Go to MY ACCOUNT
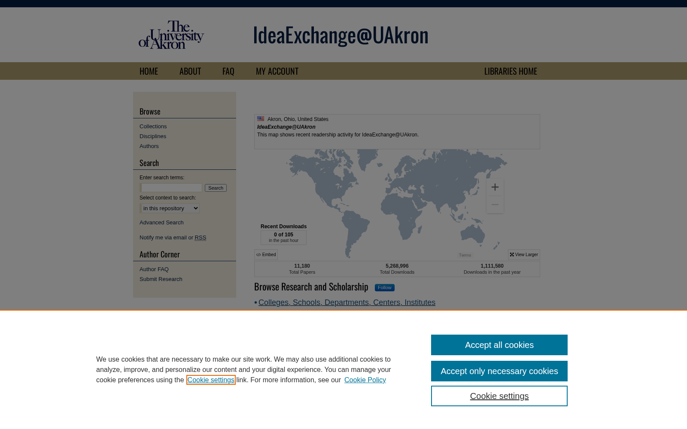This screenshot has width=687, height=429. click(x=277, y=71)
